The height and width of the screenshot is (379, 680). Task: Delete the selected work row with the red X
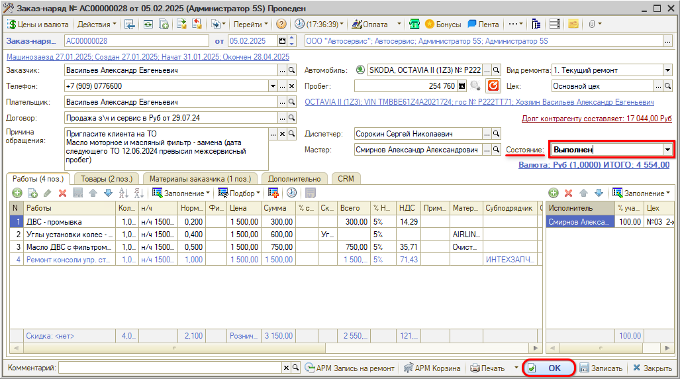tap(63, 193)
